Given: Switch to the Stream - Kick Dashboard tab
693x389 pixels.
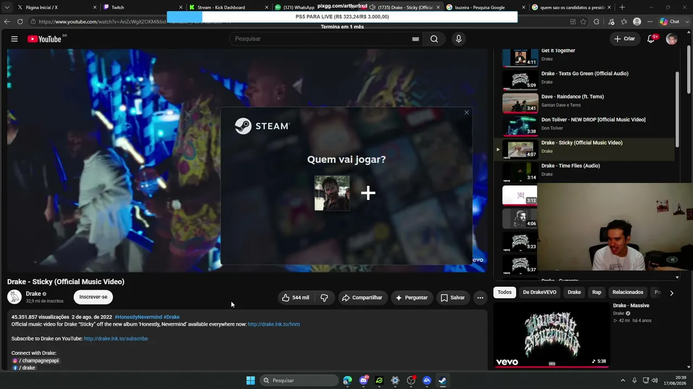Looking at the screenshot, I should pos(228,8).
